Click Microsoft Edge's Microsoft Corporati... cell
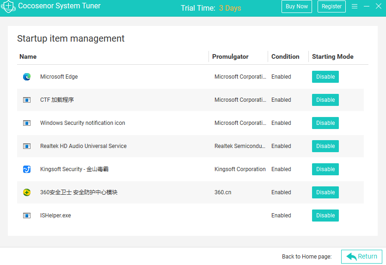 (240, 77)
